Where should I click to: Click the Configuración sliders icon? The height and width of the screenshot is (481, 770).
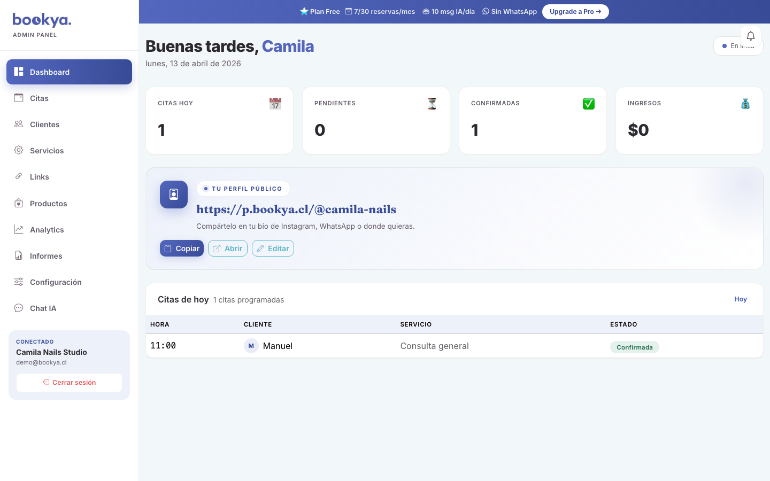click(19, 282)
